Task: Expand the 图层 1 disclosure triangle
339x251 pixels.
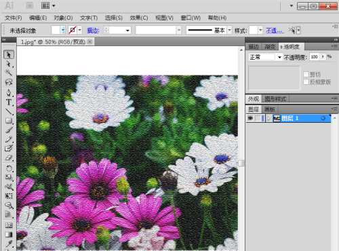Action: click(268, 118)
